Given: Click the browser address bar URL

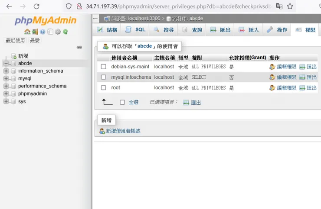Looking at the screenshot, I should tap(179, 6).
